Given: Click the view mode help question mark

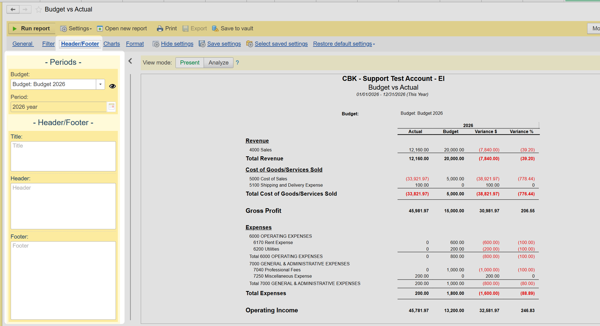Looking at the screenshot, I should coord(237,63).
